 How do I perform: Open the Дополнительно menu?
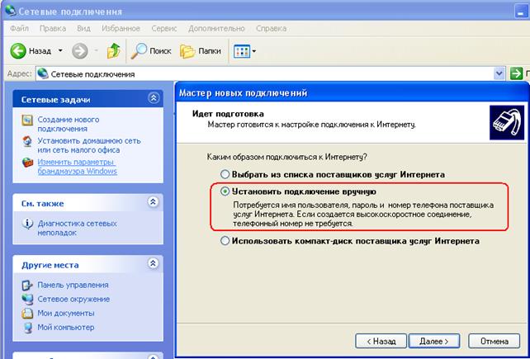(216, 28)
